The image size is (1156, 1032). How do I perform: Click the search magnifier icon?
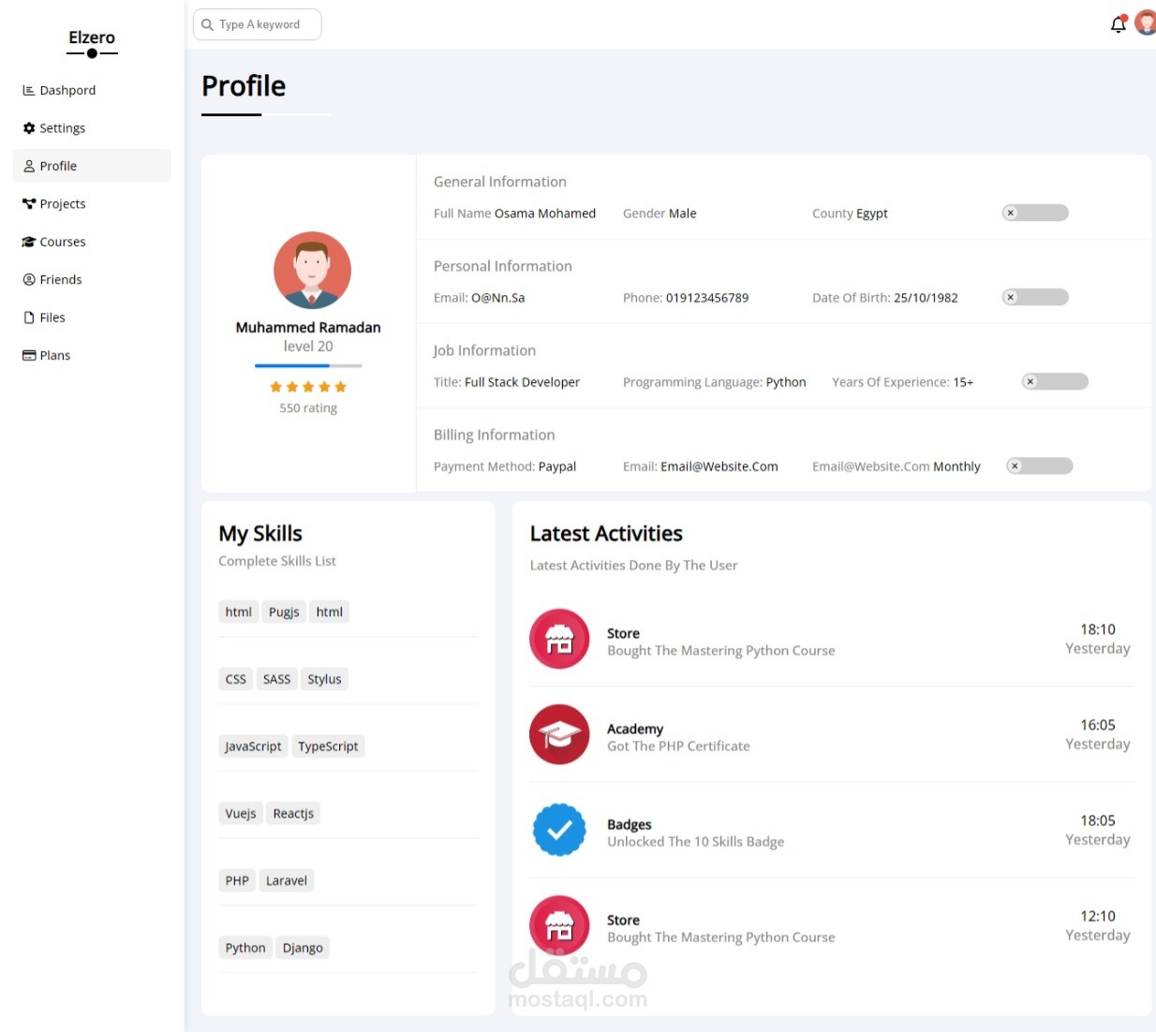pyautogui.click(x=208, y=25)
